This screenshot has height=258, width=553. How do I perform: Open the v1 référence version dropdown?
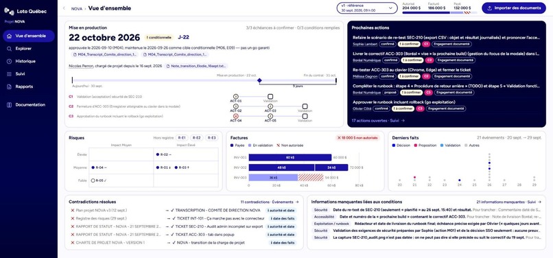[367, 8]
